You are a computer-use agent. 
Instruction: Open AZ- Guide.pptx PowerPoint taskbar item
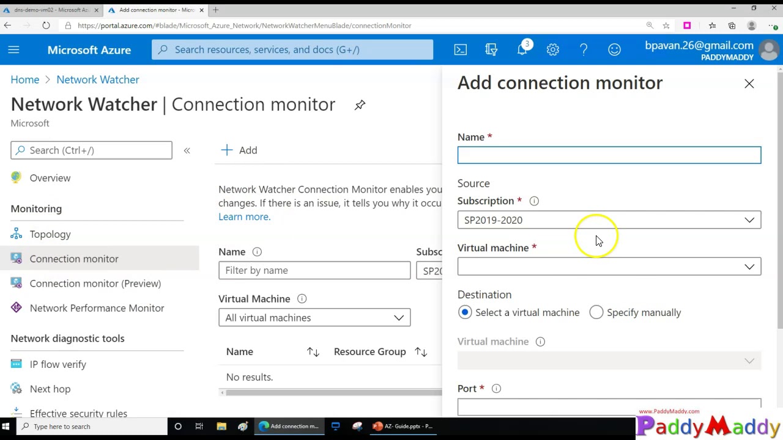[x=403, y=427]
